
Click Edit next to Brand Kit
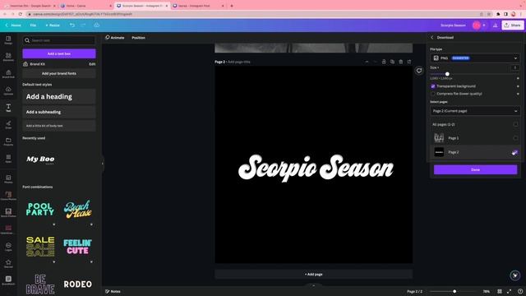point(92,64)
